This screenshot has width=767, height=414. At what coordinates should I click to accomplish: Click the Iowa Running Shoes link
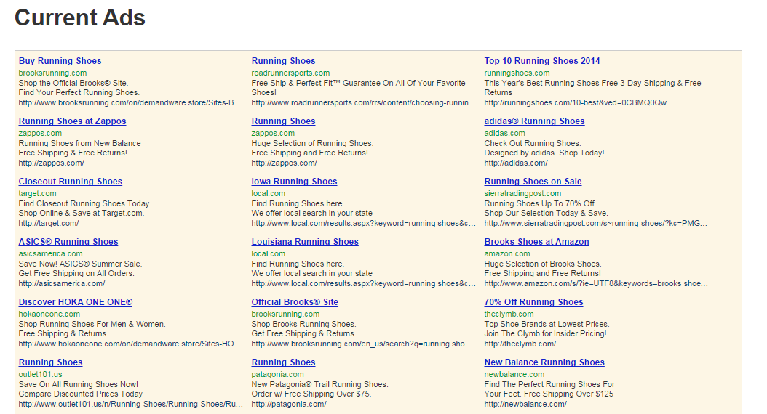(294, 182)
